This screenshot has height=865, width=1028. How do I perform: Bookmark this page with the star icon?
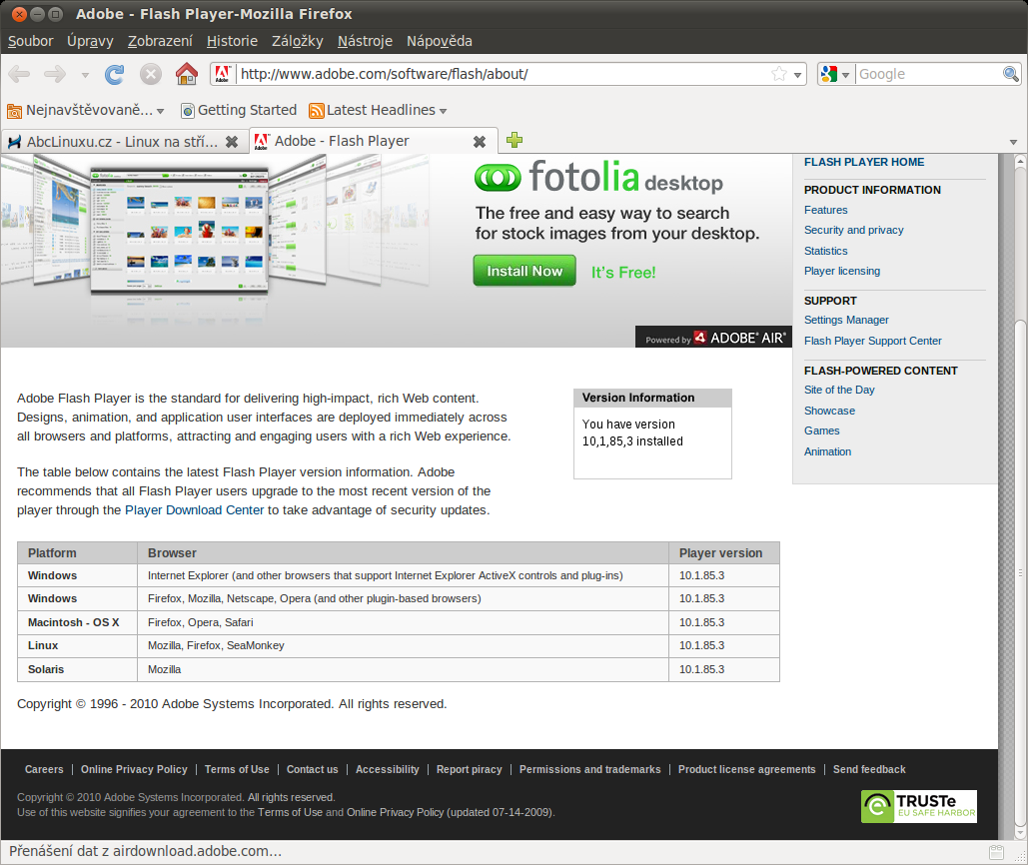[779, 74]
